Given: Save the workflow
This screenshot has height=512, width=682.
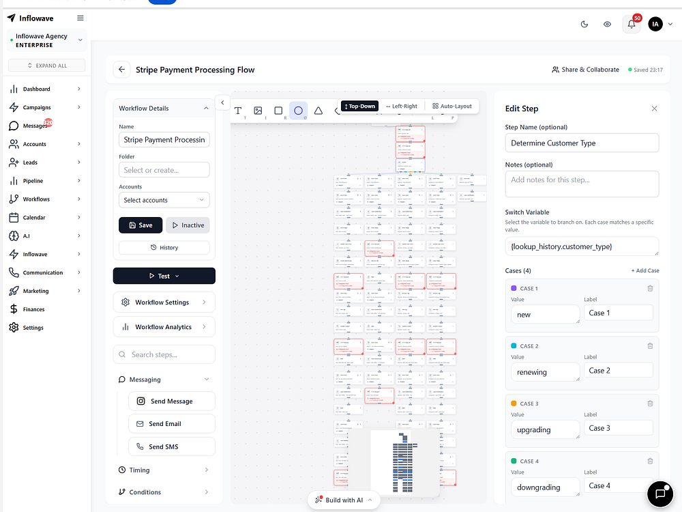Looking at the screenshot, I should pyautogui.click(x=140, y=225).
